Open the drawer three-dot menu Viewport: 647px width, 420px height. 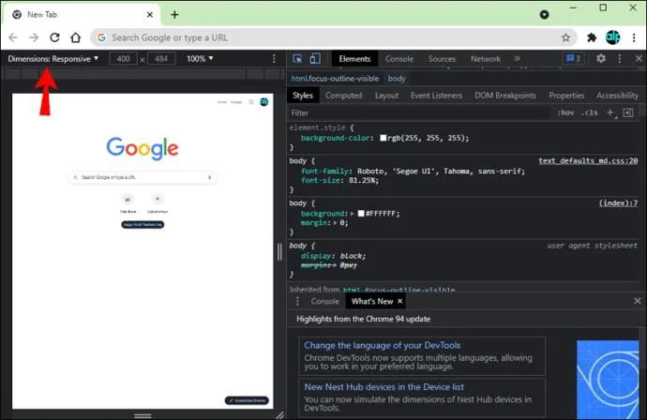click(x=297, y=301)
